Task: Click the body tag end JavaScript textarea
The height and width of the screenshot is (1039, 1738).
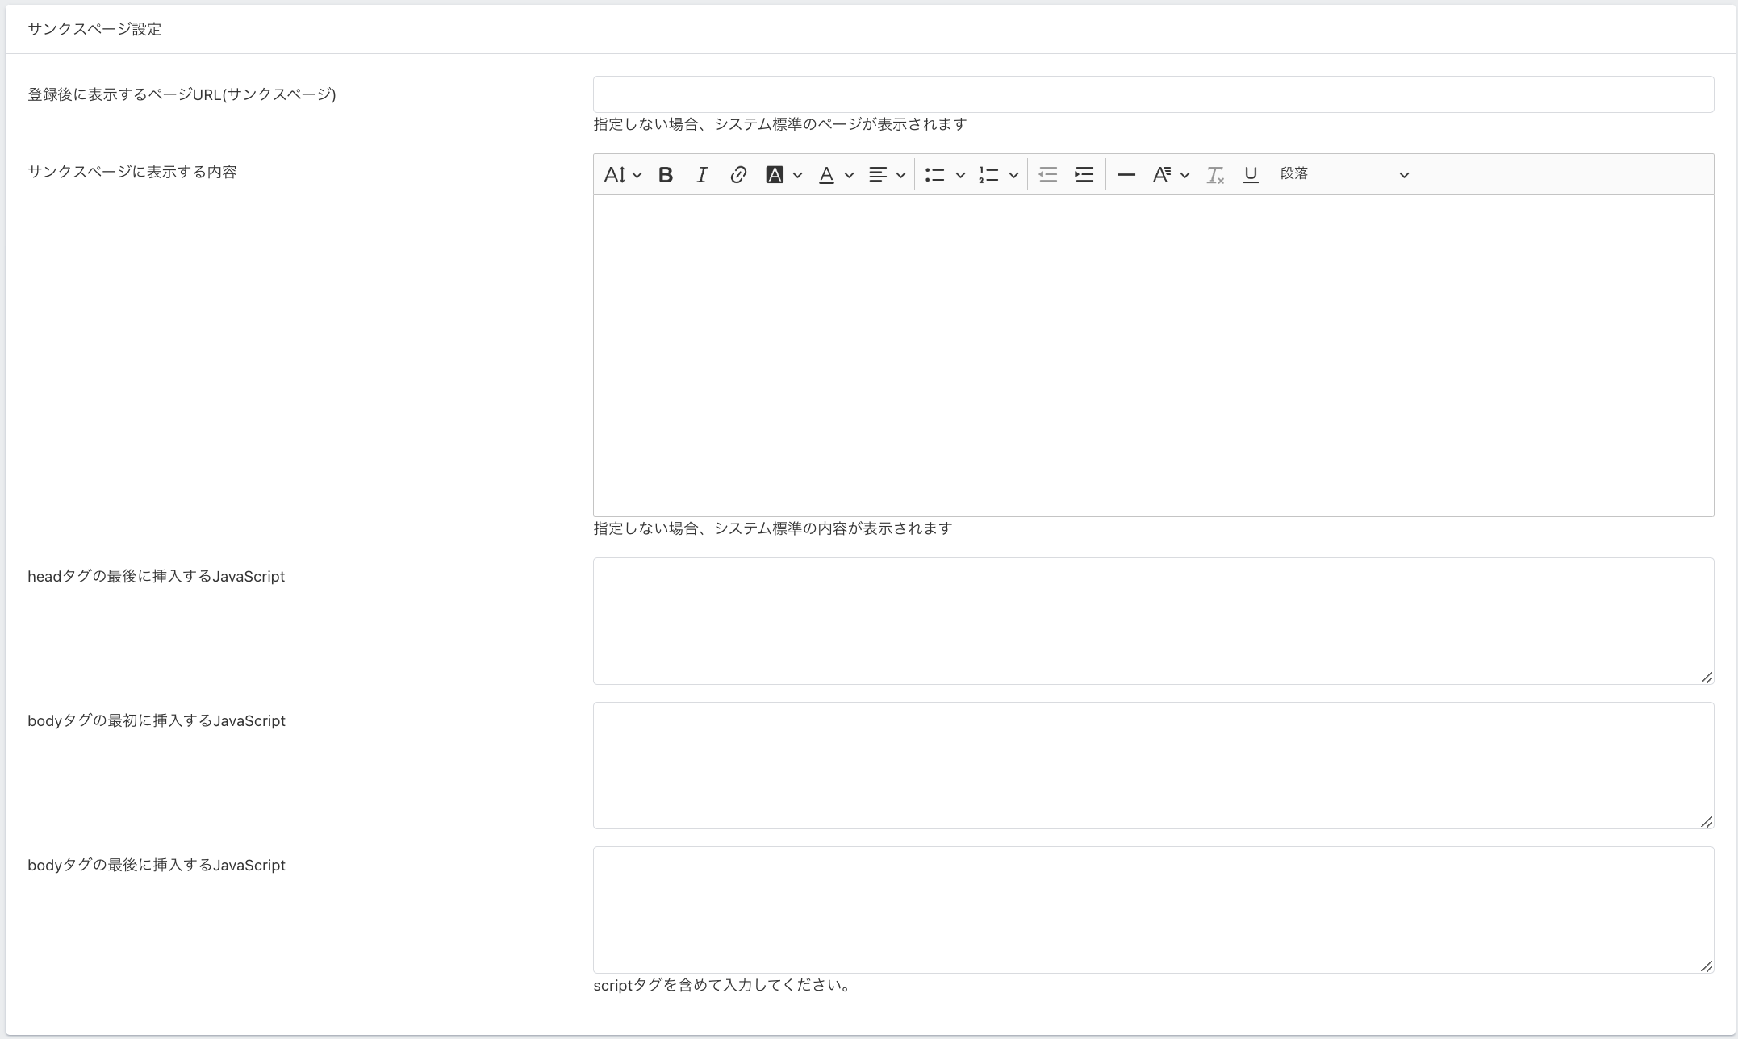Action: point(1153,909)
